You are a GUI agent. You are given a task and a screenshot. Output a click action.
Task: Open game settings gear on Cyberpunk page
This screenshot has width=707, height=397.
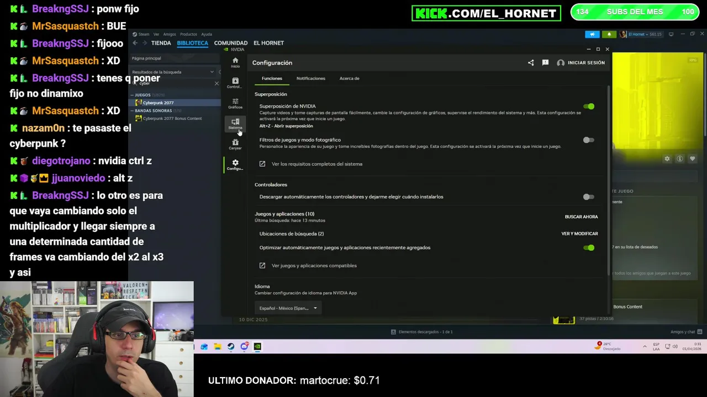(x=667, y=159)
